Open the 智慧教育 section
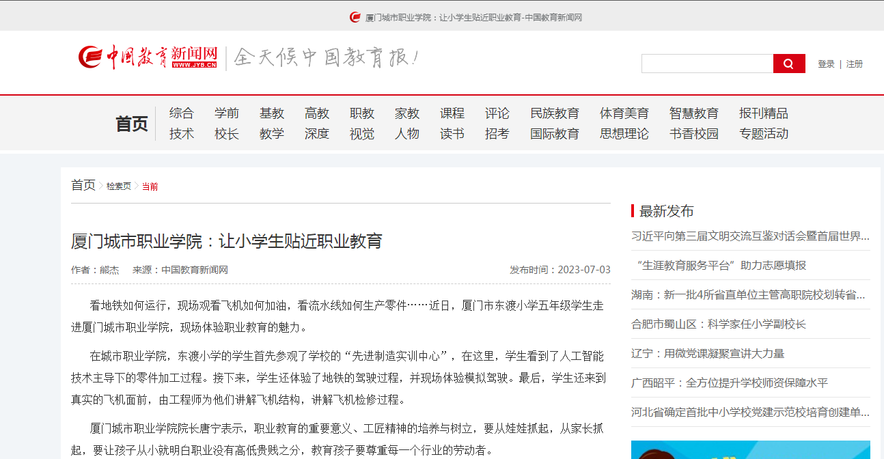 pyautogui.click(x=694, y=113)
